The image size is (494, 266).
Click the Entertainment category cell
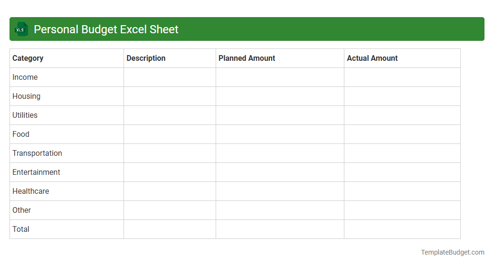tap(67, 172)
